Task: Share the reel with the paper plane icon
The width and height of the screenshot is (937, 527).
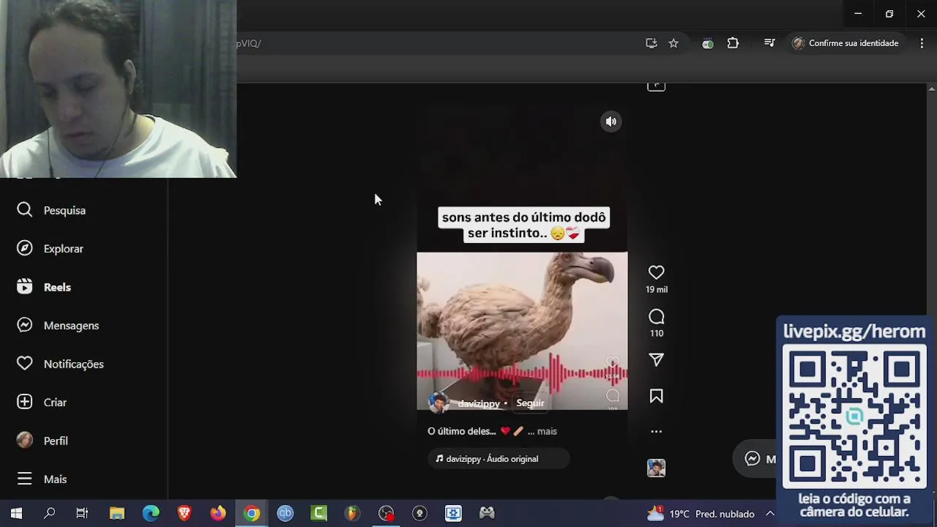Action: click(657, 359)
